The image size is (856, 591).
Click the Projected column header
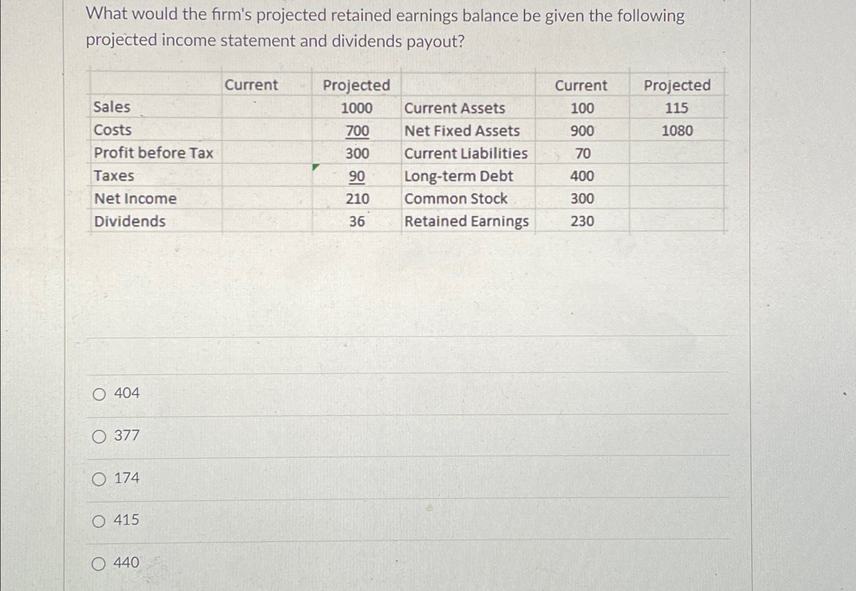click(x=356, y=85)
